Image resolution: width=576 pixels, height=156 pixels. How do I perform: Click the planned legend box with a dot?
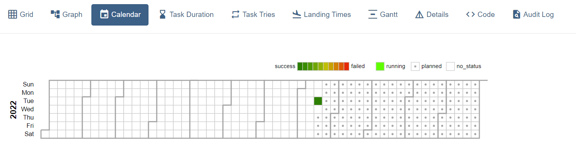(415, 66)
